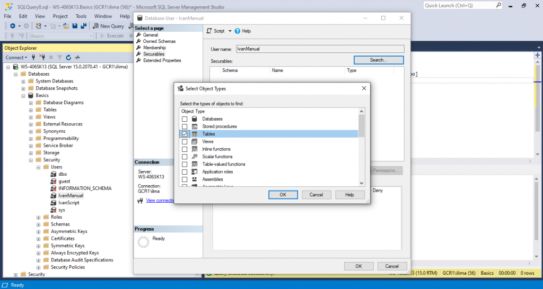This screenshot has height=289, width=543.
Task: Uncheck the Tables object type checkbox
Action: click(x=185, y=134)
